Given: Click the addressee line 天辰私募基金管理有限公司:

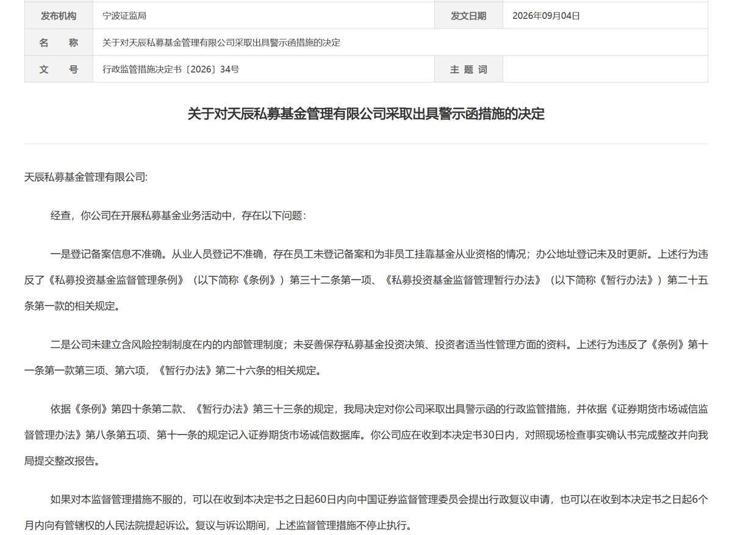Looking at the screenshot, I should click(x=86, y=177).
